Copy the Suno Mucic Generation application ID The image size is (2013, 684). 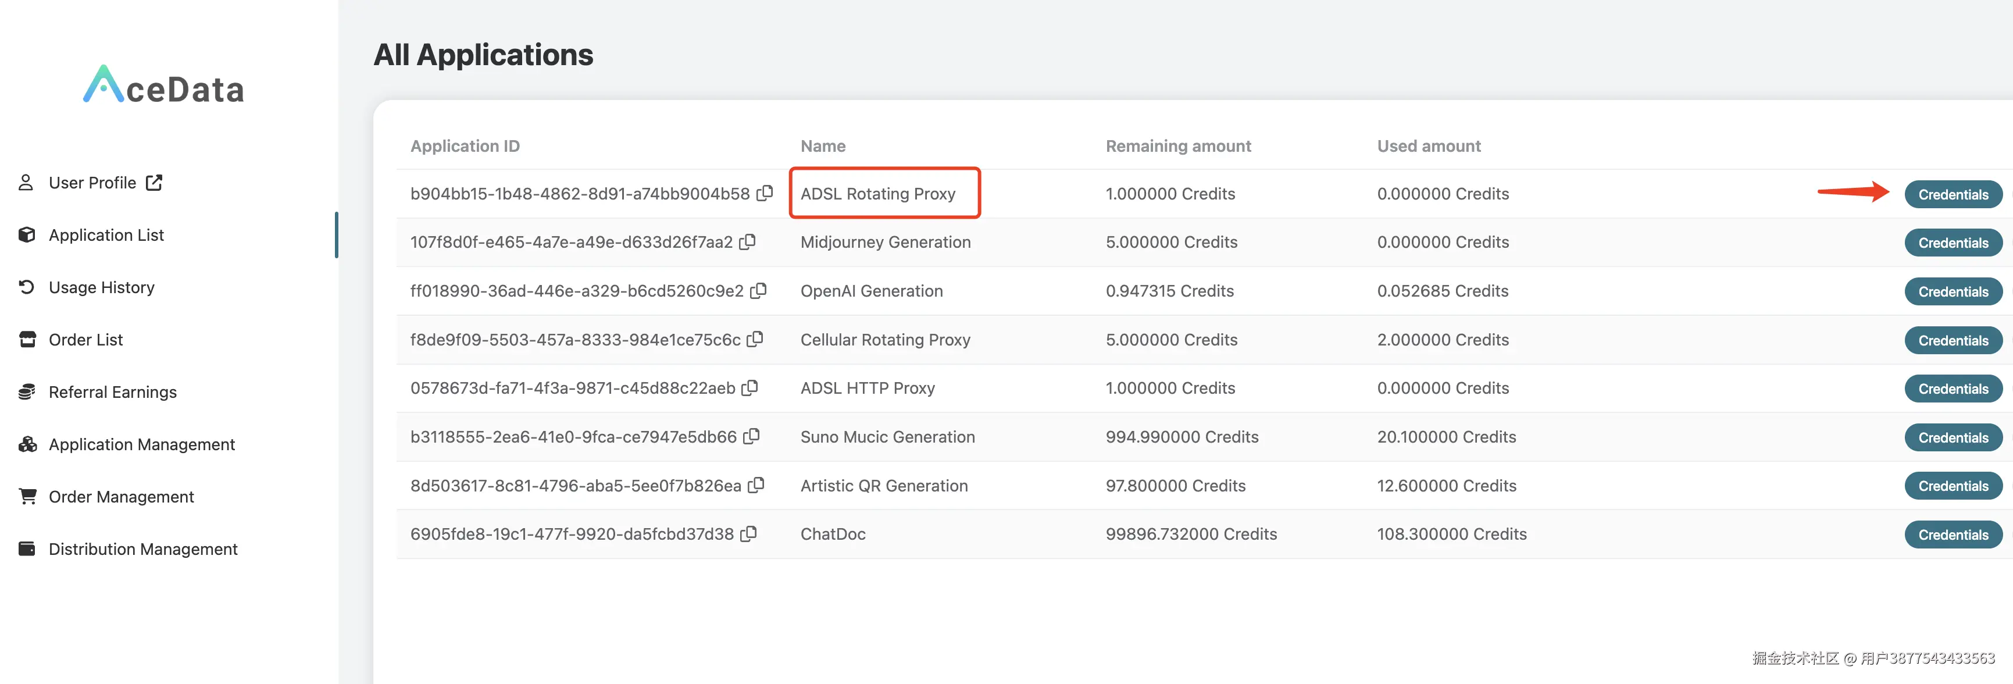click(751, 436)
